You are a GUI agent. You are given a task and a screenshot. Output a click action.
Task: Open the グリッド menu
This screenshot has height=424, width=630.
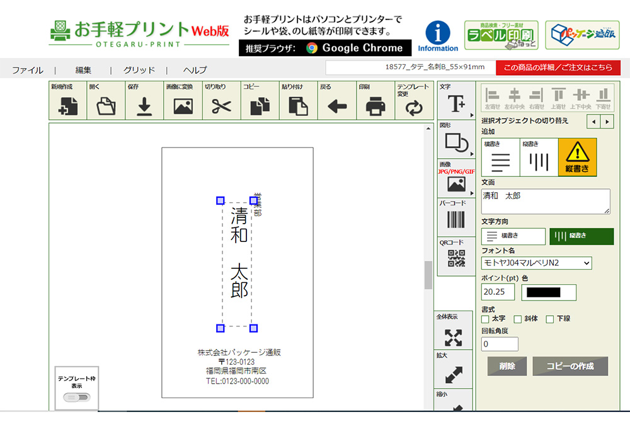tap(139, 70)
